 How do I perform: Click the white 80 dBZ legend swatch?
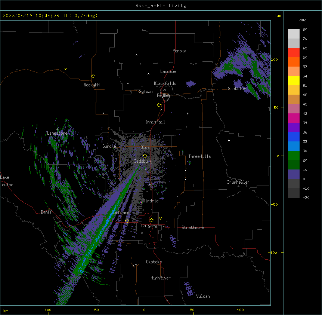pyautogui.click(x=294, y=34)
